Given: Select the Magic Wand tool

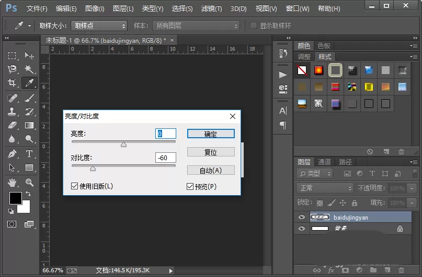Looking at the screenshot, I should 29,69.
